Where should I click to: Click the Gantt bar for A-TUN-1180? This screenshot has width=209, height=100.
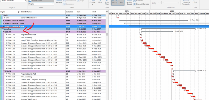point(163,57)
